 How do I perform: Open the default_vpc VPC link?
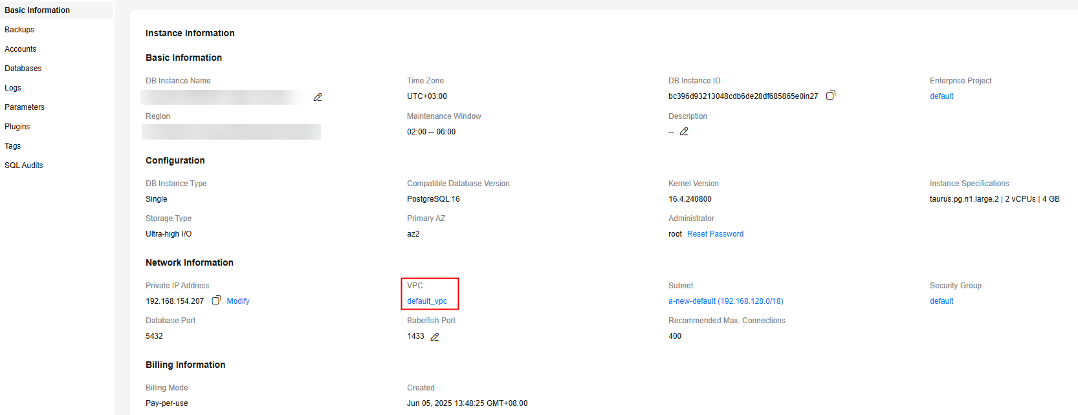[427, 301]
